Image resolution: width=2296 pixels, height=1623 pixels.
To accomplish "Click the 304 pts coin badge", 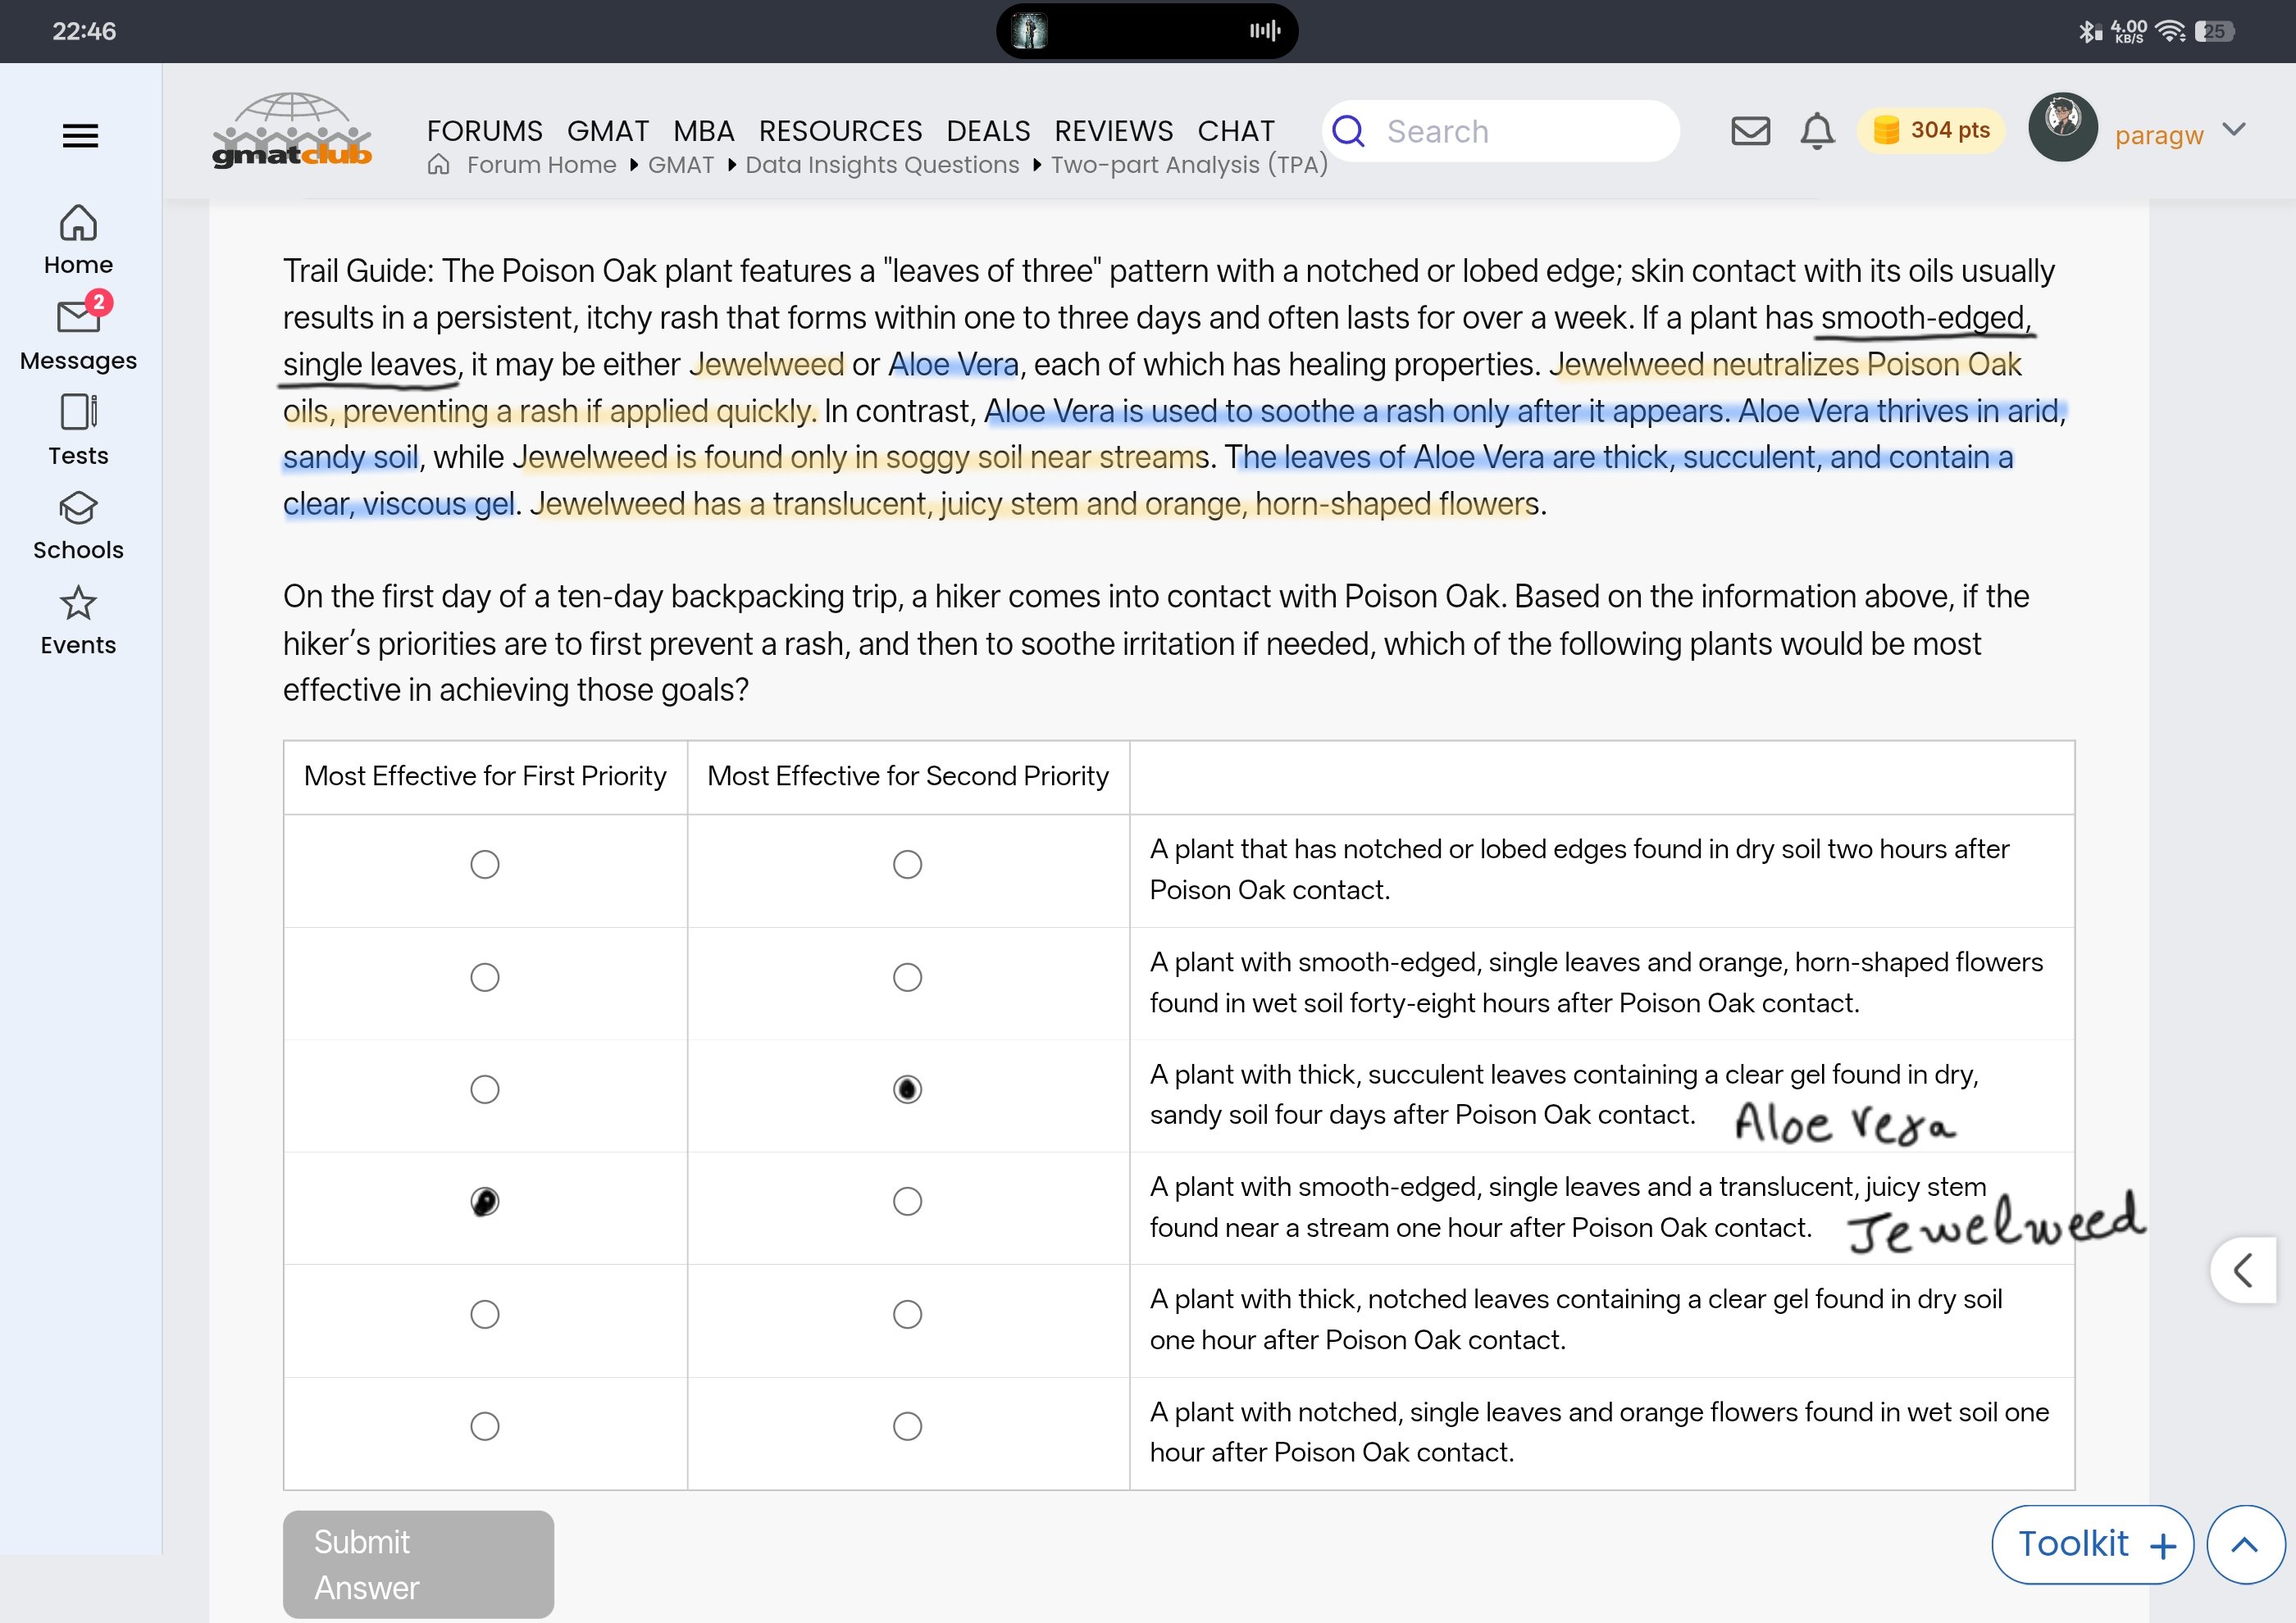I will (1930, 131).
